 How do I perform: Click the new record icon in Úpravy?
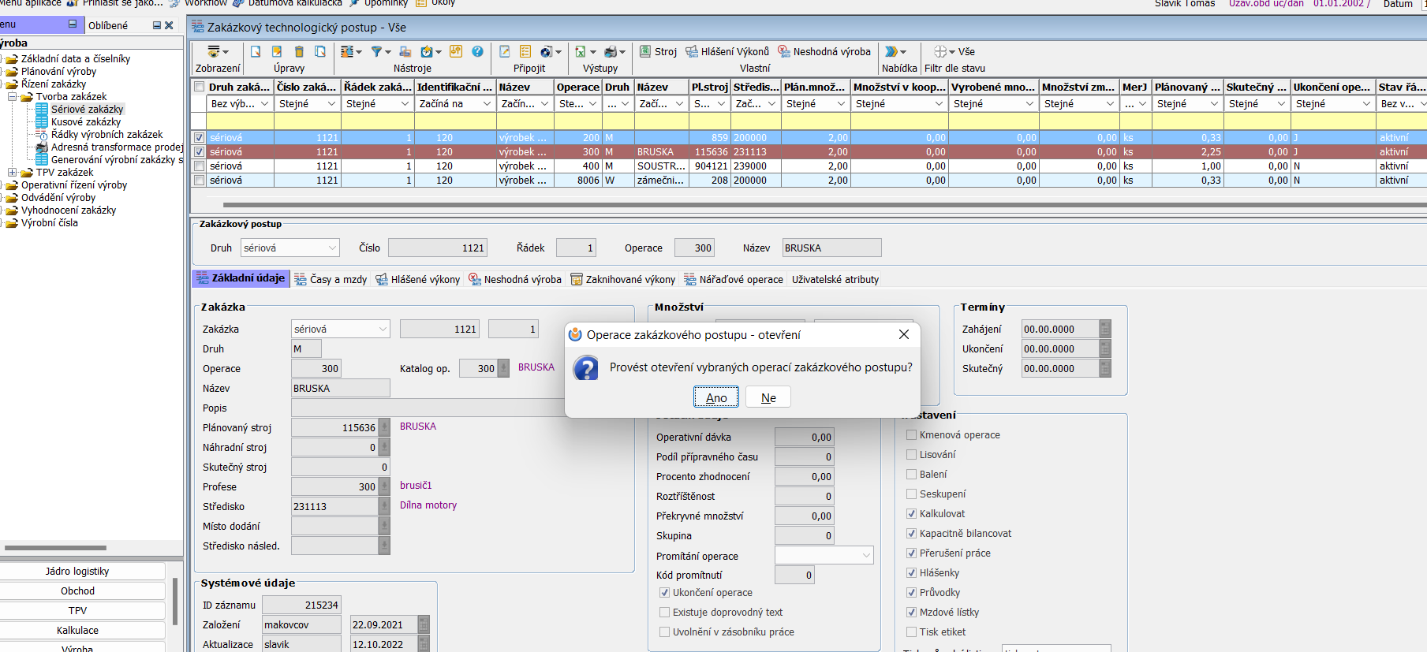coord(256,52)
